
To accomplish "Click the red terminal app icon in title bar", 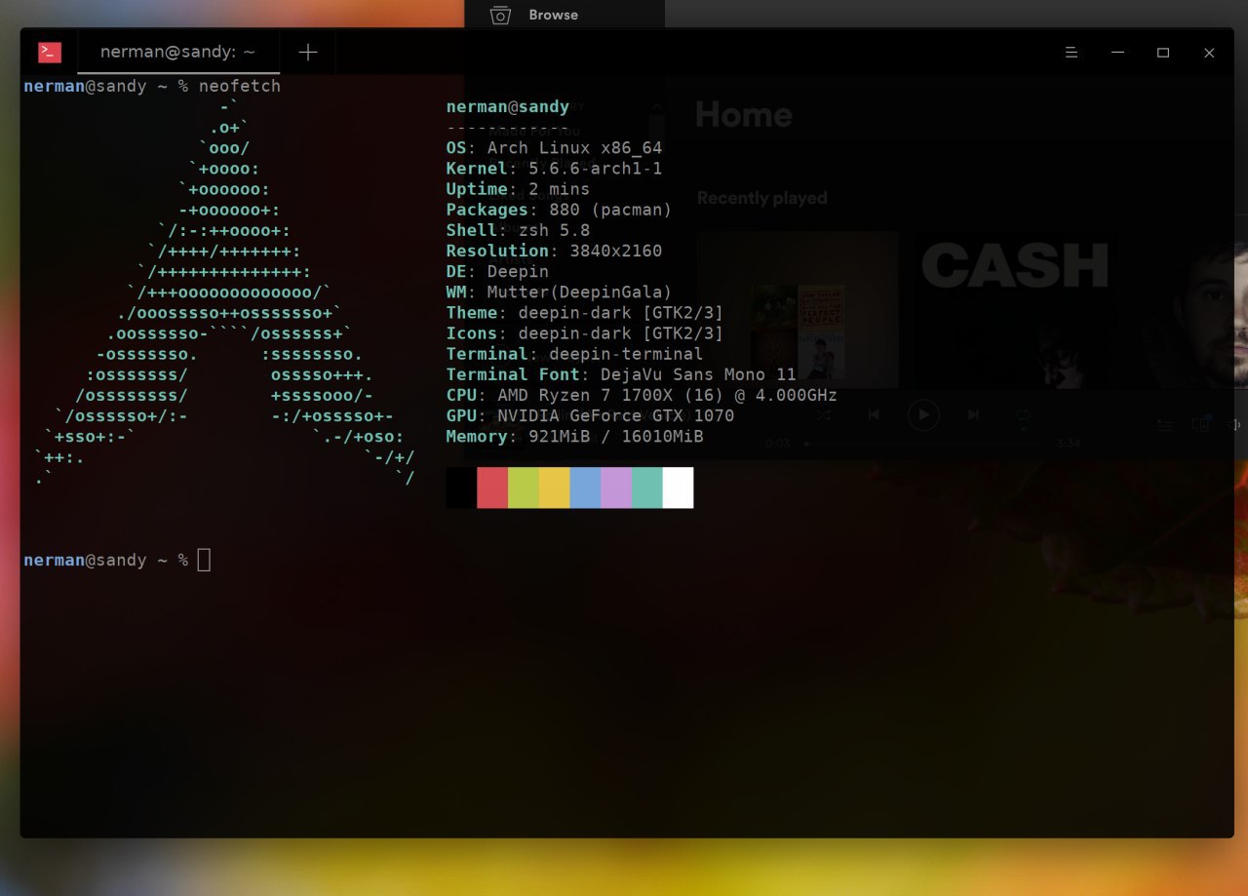I will (50, 53).
